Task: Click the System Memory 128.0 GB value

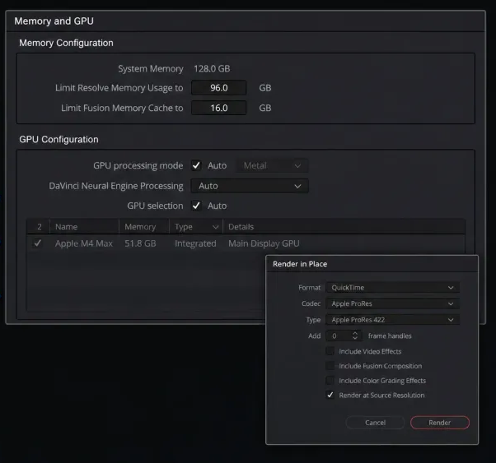Action: [x=212, y=68]
